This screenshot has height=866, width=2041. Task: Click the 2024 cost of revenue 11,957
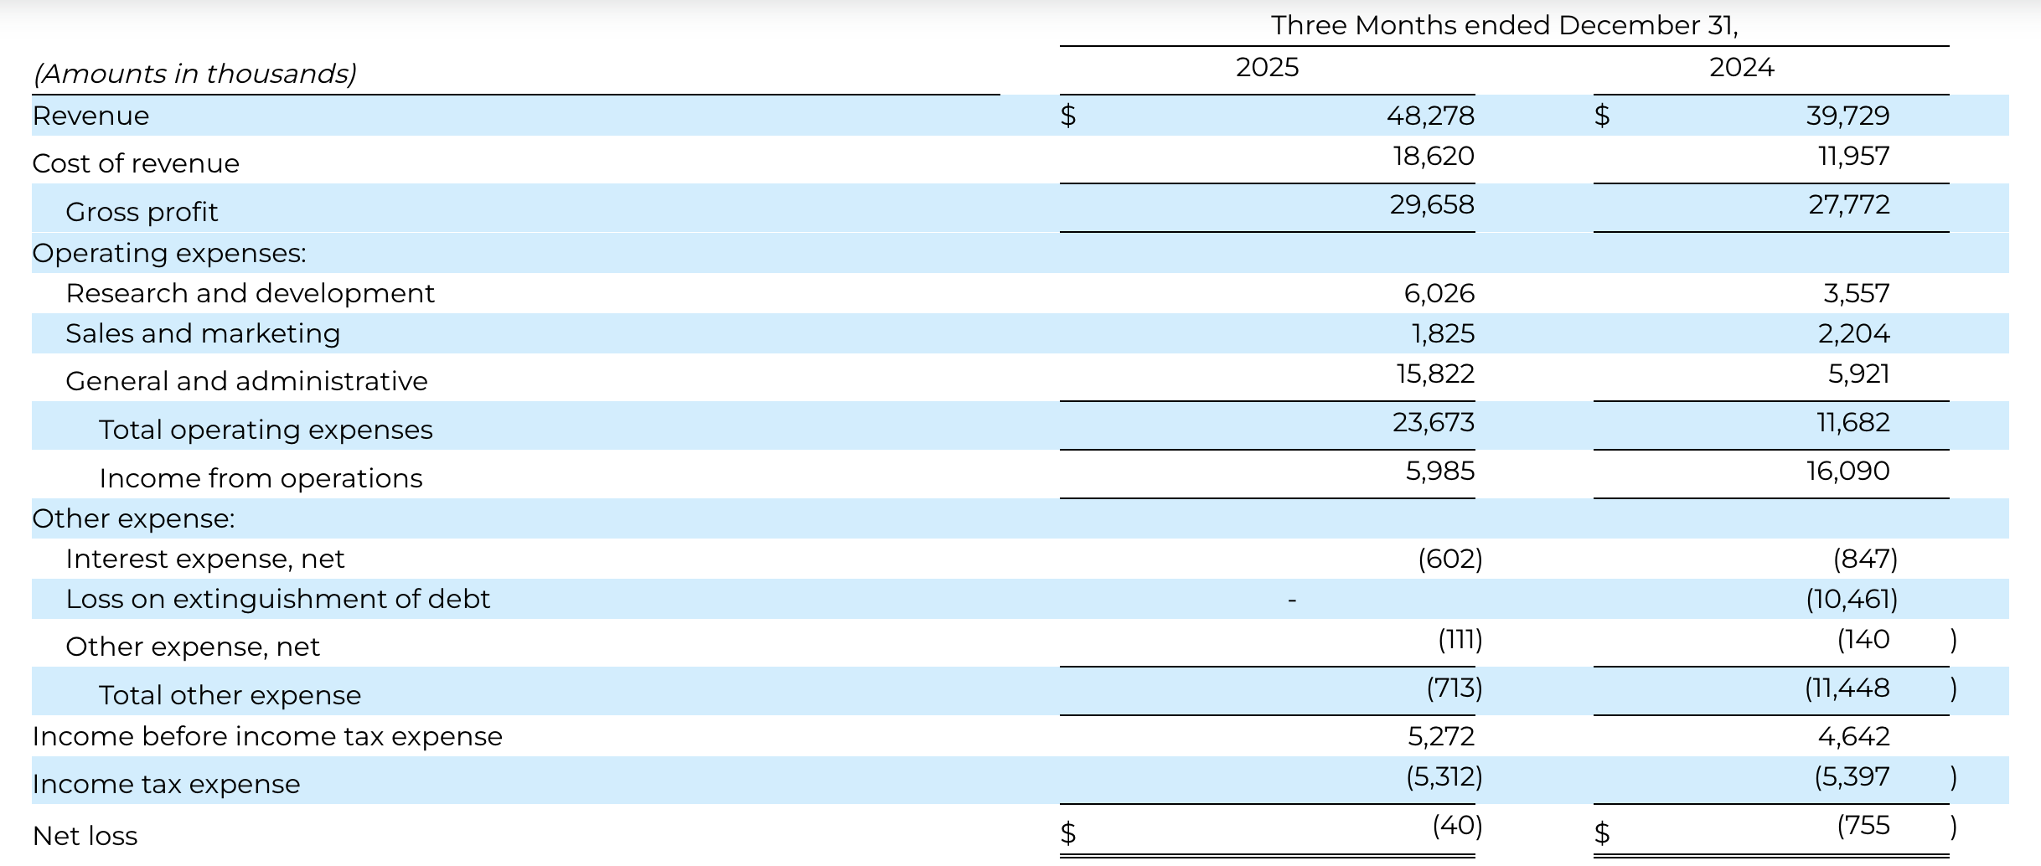pyautogui.click(x=1853, y=157)
